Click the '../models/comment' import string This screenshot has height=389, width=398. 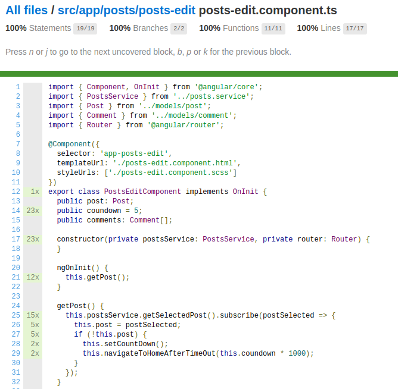tap(192, 115)
